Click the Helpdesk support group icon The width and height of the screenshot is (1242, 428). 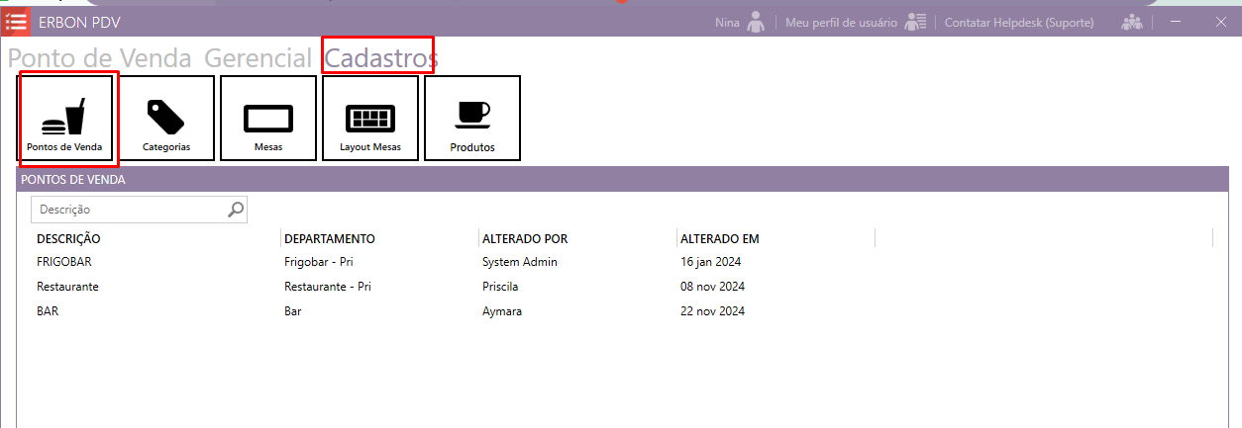point(1131,22)
